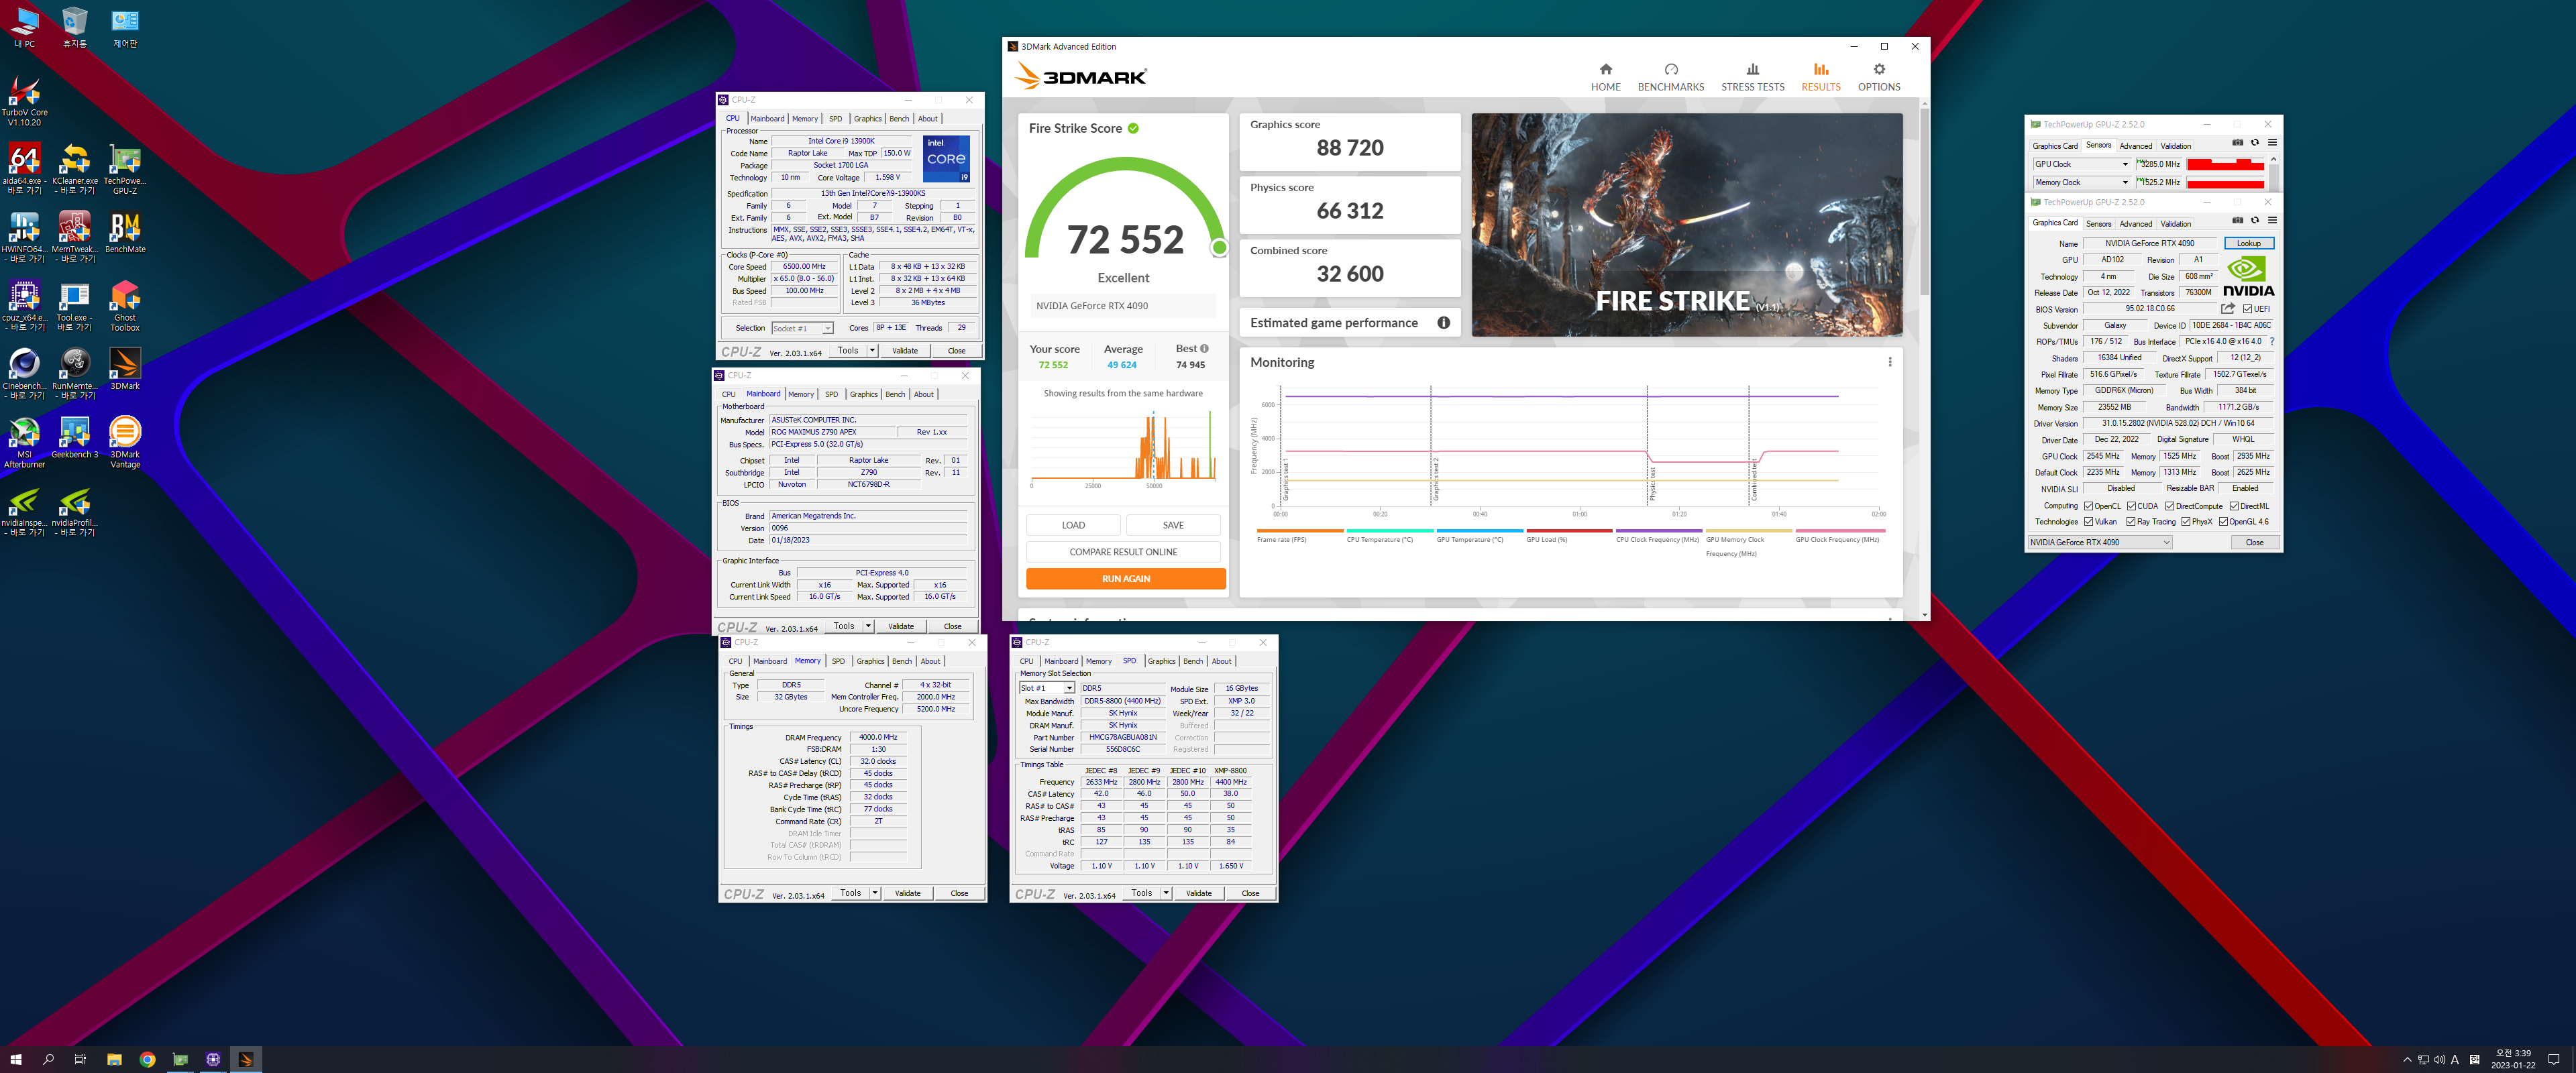Open Tools dropdown arrow in CPU-Z Mainboard window
This screenshot has width=2576, height=1073.
coord(868,626)
